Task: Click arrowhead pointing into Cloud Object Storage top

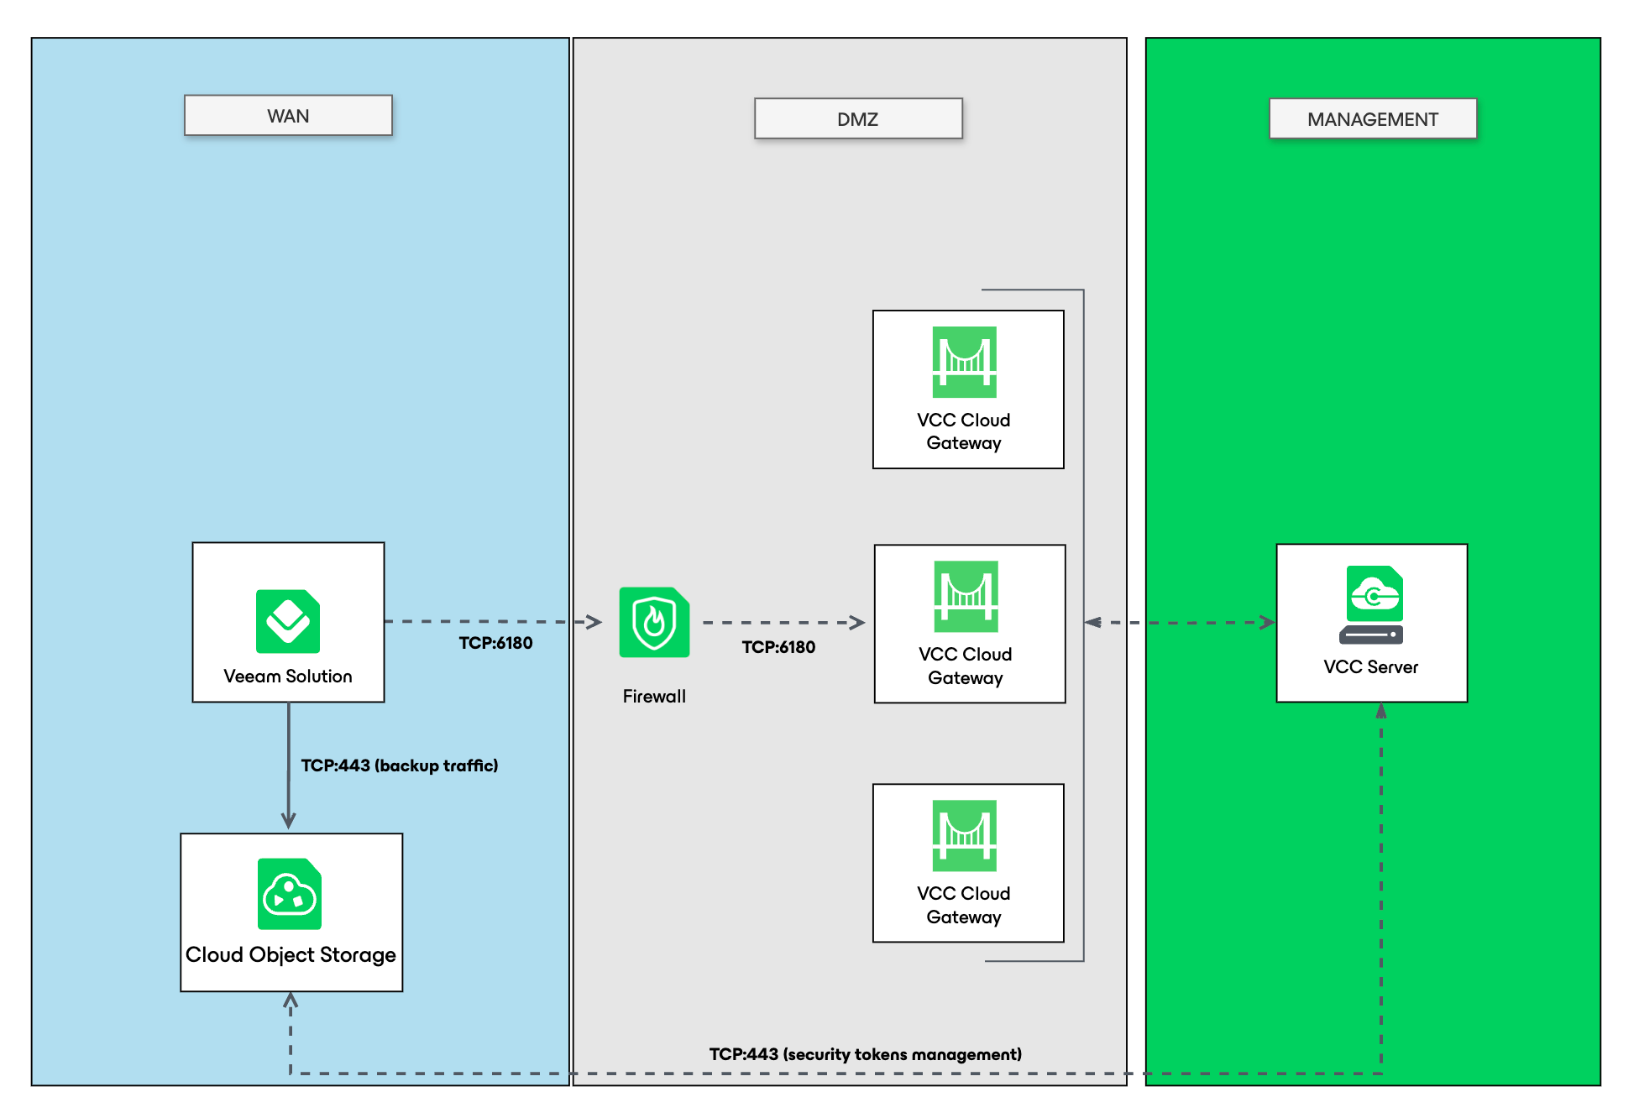Action: 288,820
